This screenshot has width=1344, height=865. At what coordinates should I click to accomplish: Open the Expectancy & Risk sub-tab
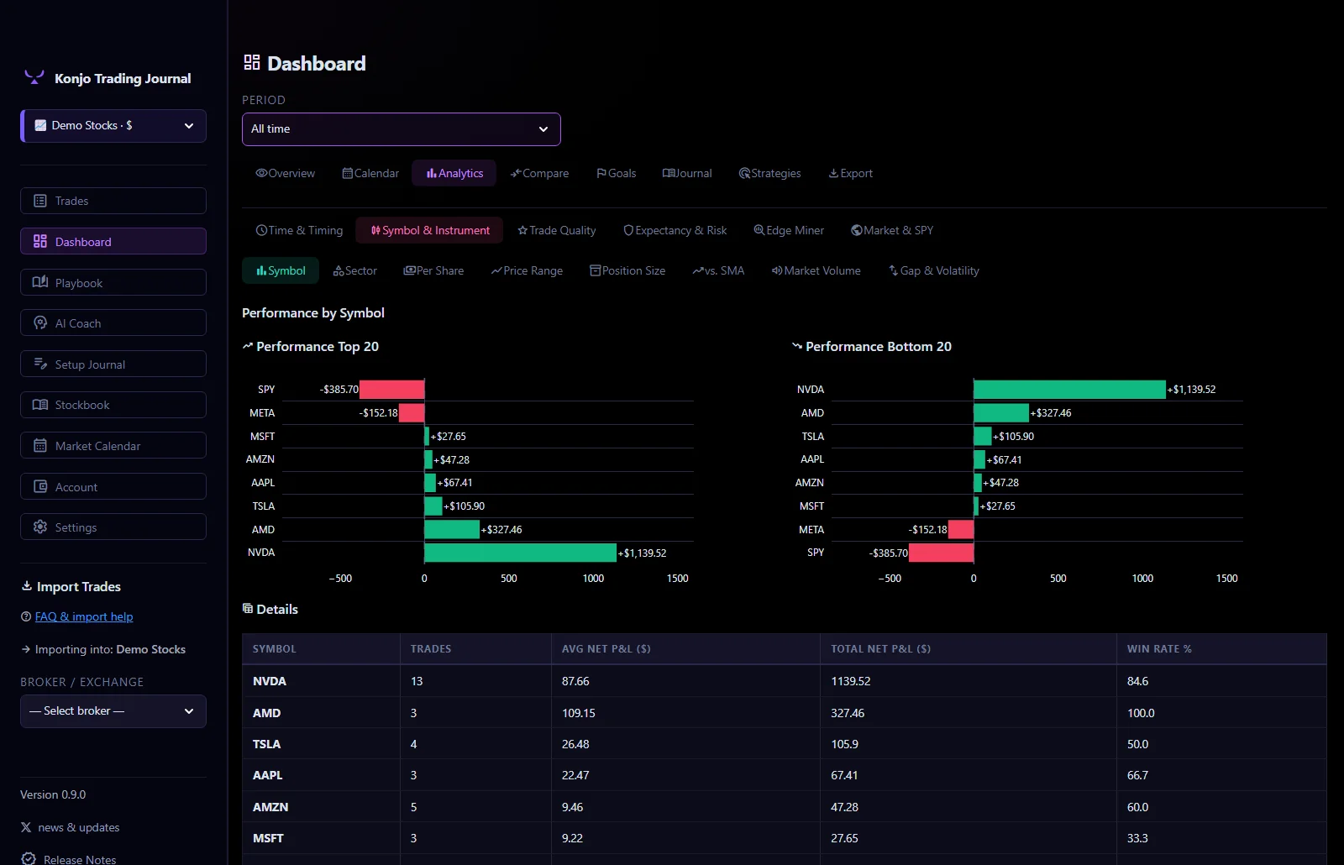tap(675, 230)
